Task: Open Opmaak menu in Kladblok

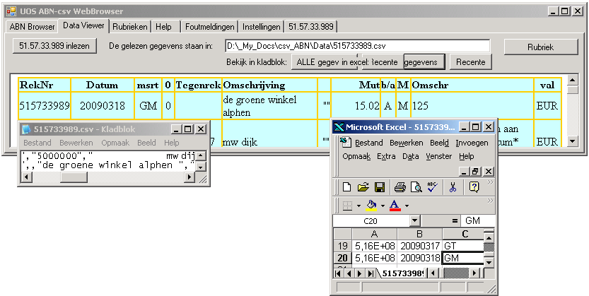Action: tap(115, 143)
